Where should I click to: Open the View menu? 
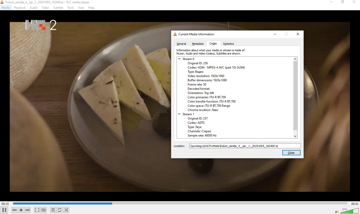[81, 8]
